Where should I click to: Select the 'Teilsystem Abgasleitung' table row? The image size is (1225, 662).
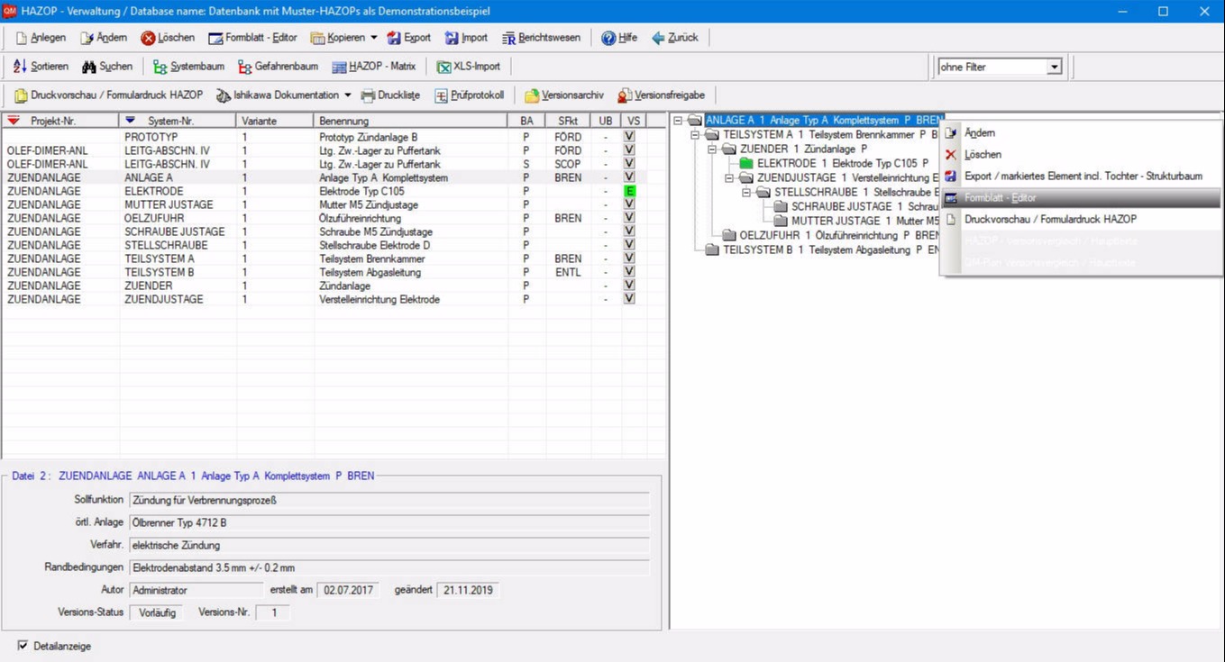pos(334,272)
